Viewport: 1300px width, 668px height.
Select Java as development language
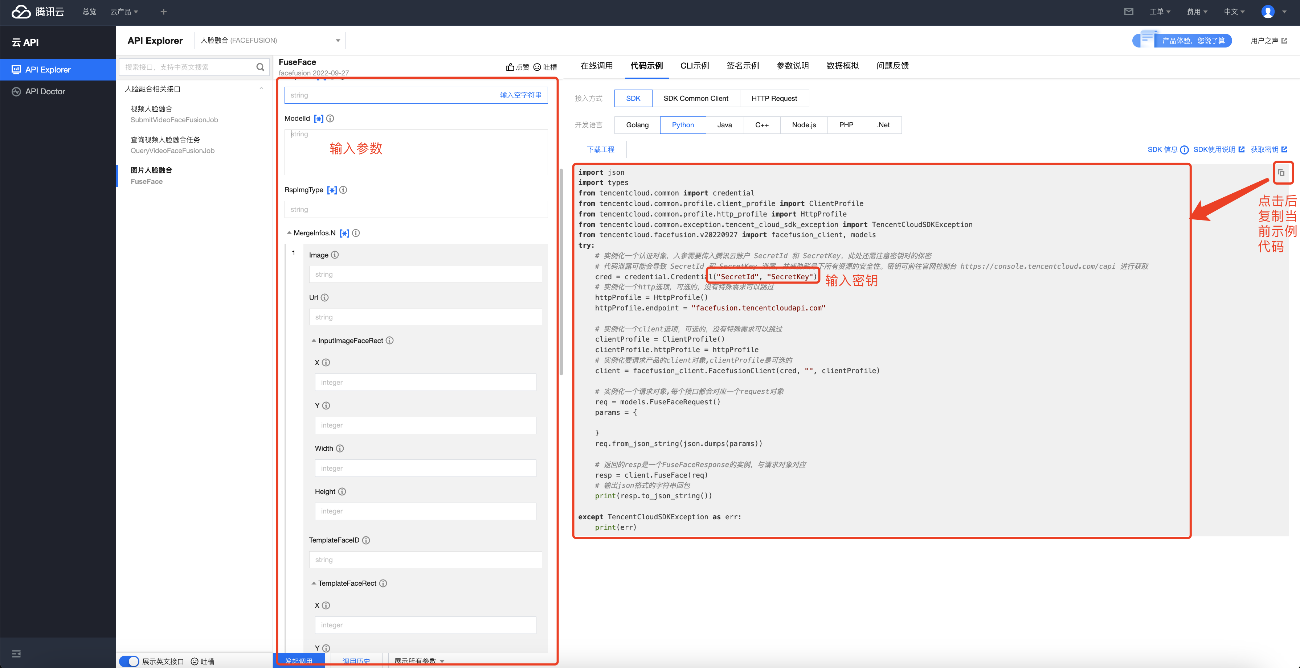click(x=724, y=125)
